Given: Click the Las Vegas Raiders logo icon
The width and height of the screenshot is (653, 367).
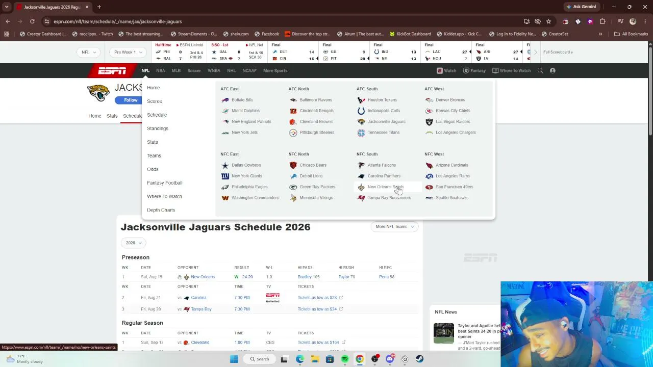Looking at the screenshot, I should [429, 122].
